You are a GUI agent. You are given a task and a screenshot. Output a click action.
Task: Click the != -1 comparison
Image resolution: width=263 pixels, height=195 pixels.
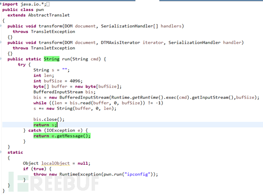[154, 103]
